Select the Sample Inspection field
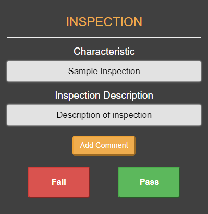 pyautogui.click(x=104, y=71)
